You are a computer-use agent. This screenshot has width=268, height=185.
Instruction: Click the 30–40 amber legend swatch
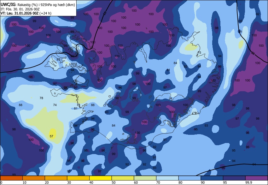point(78,178)
